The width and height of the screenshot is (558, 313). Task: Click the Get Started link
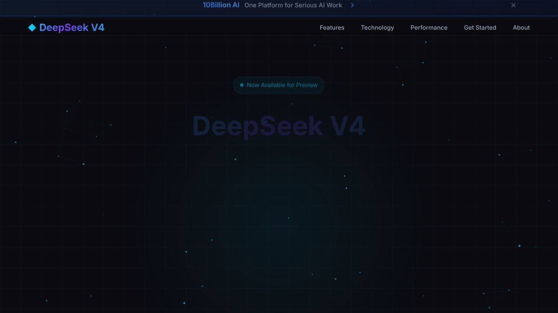point(480,28)
